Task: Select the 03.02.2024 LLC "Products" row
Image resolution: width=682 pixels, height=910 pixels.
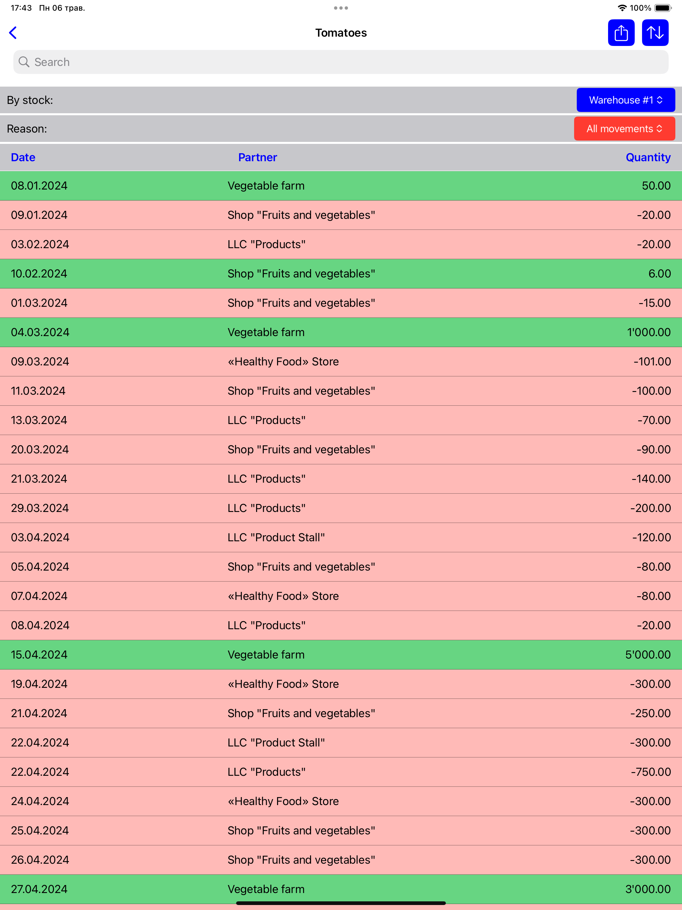Action: click(x=341, y=244)
